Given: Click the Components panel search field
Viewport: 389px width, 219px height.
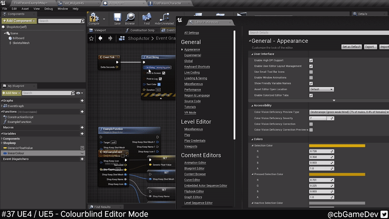Looking at the screenshot, I should click(x=59, y=21).
